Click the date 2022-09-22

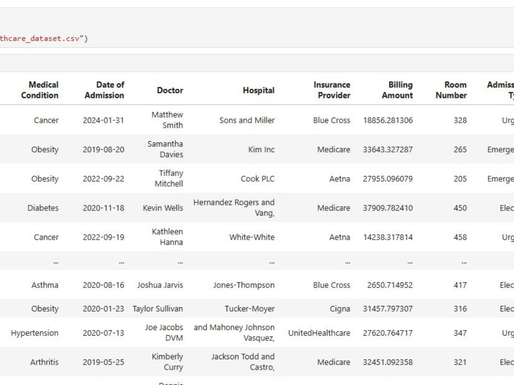click(x=103, y=179)
